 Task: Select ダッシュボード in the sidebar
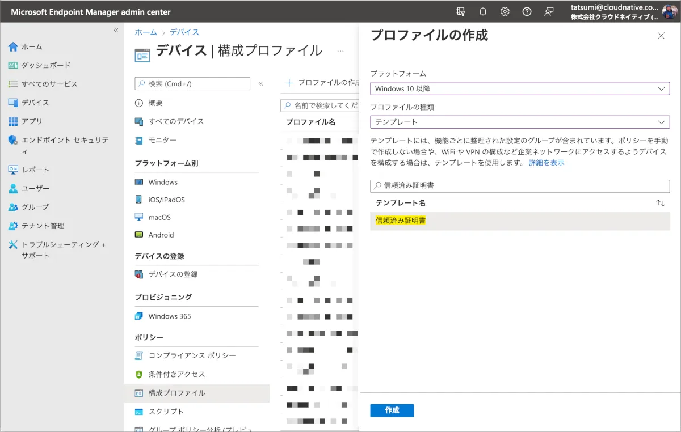(x=46, y=65)
